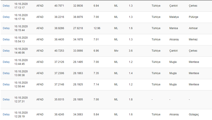Viewport: 212px width, 120px height.
Task: Click the longitude 27.8218 cell
Action: [x=78, y=28]
